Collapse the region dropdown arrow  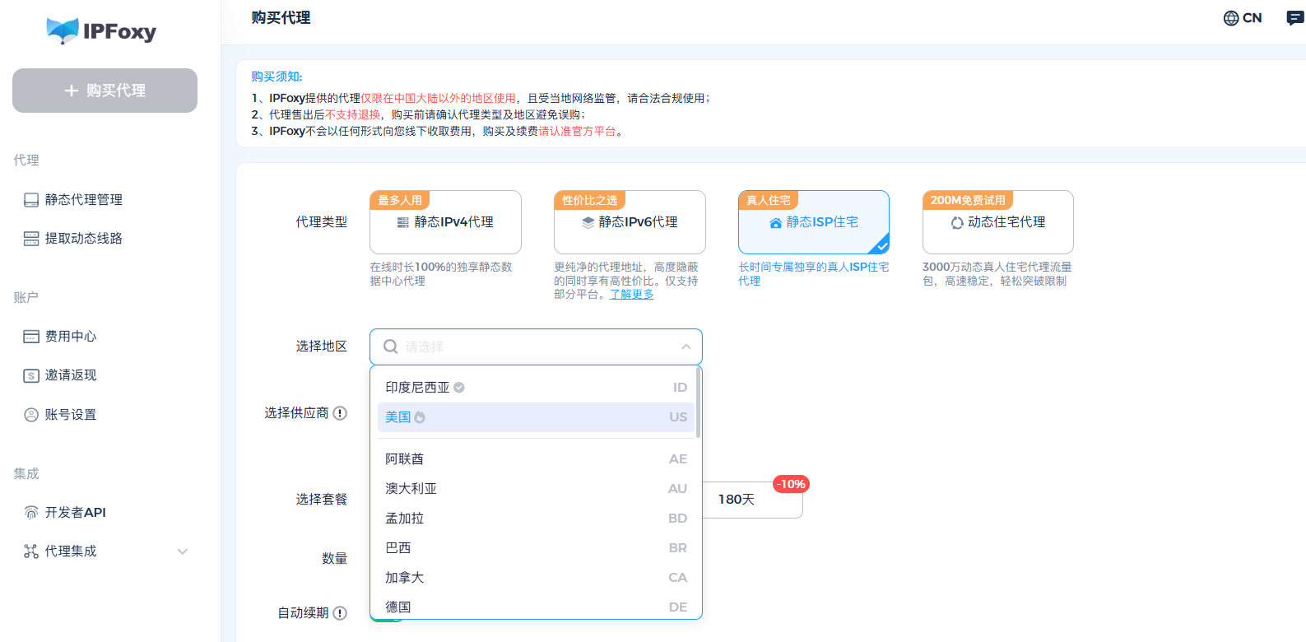(x=686, y=347)
